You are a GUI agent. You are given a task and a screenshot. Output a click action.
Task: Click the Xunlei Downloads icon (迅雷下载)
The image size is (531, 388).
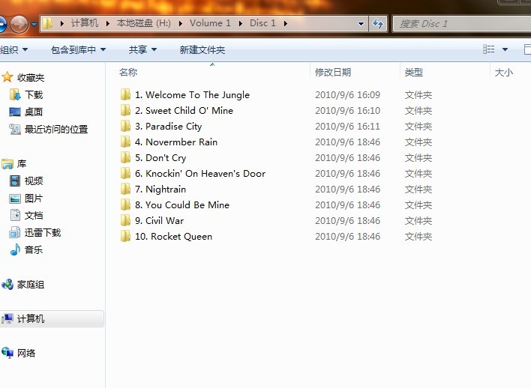tap(14, 232)
